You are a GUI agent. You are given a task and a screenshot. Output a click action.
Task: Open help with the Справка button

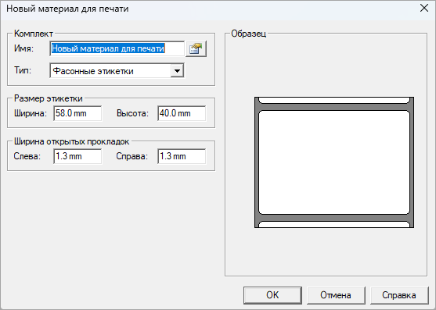point(399,295)
